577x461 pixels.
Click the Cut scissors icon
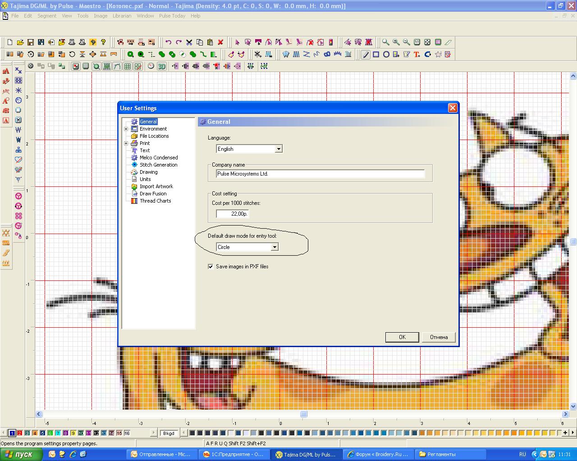(189, 42)
